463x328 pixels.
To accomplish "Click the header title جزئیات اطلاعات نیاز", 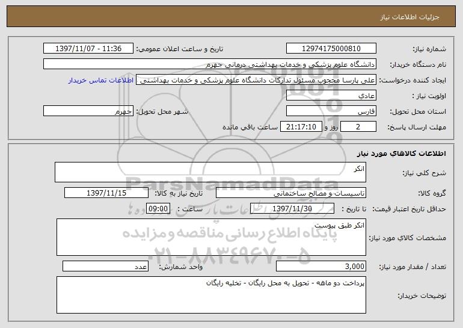I will 409,17.
